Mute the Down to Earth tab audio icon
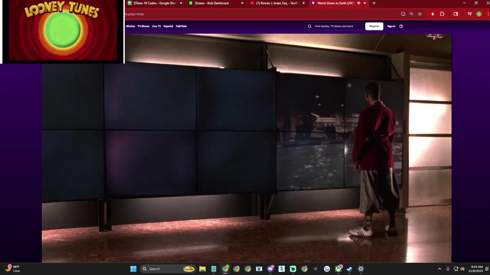The width and height of the screenshot is (490, 275). 359,3
